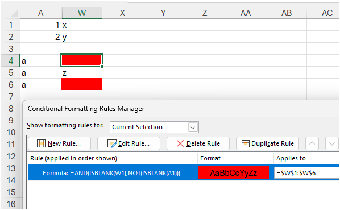Click the Conditional Formatting Rules Manager title
This screenshot has width=340, height=210.
(x=86, y=109)
